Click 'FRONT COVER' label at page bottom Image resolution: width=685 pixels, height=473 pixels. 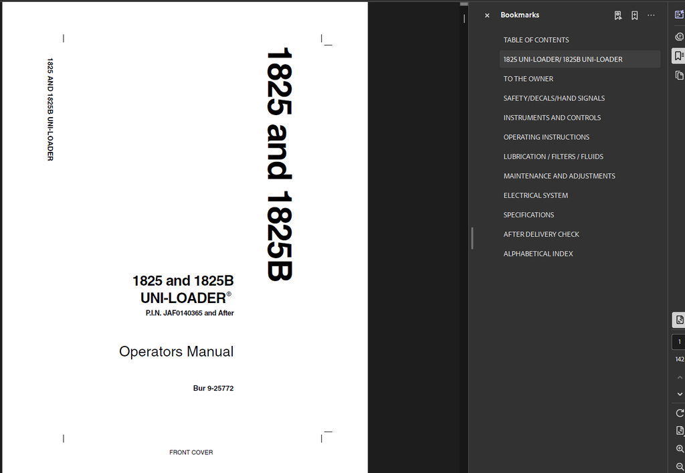click(191, 452)
